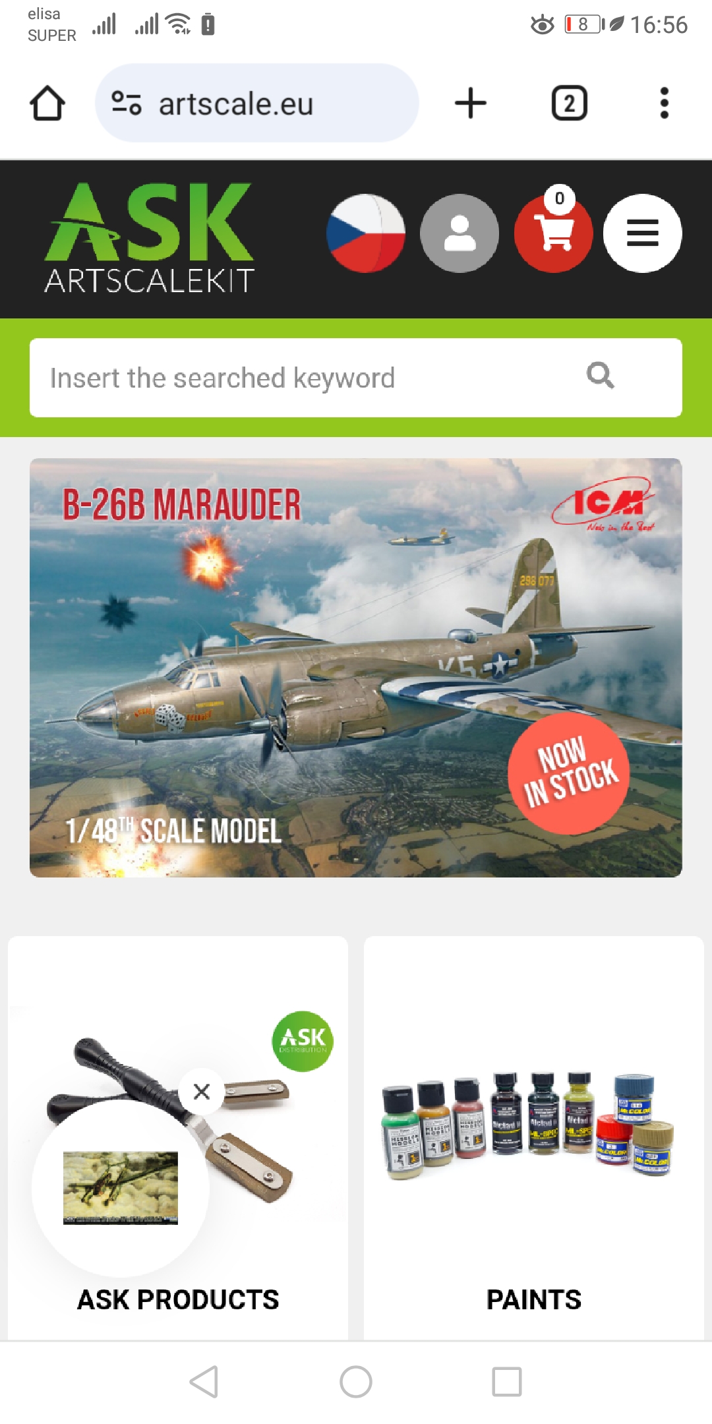
Task: Focus the keyword search input field
Action: pos(356,378)
